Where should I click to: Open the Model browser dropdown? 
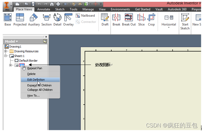12,41
